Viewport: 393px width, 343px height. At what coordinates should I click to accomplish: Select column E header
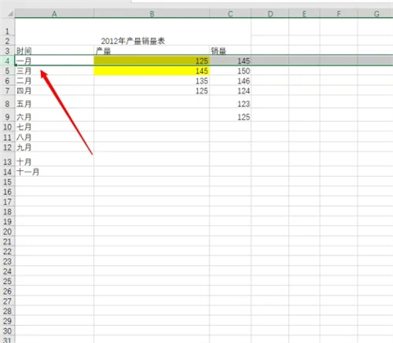tap(305, 13)
